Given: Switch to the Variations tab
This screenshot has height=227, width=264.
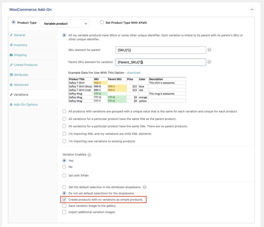Looking at the screenshot, I should tap(22, 94).
